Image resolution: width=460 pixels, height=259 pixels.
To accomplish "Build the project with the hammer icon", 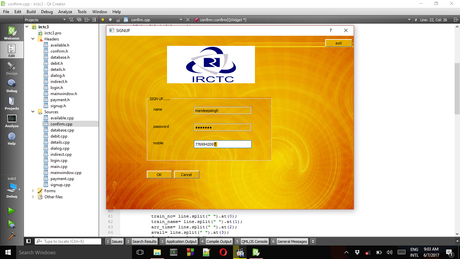I will (x=12, y=236).
